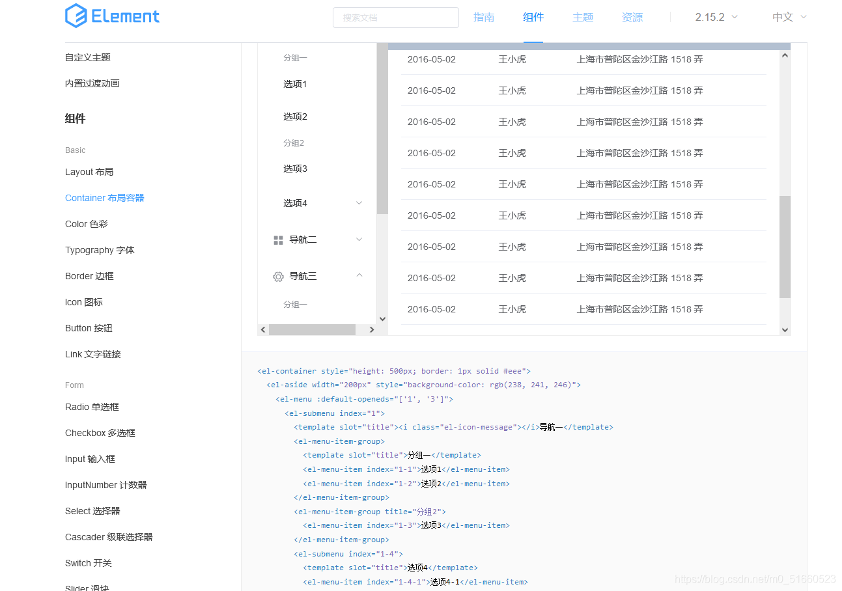
Task: Expand the 选项4 submenu chevron
Action: 359,203
